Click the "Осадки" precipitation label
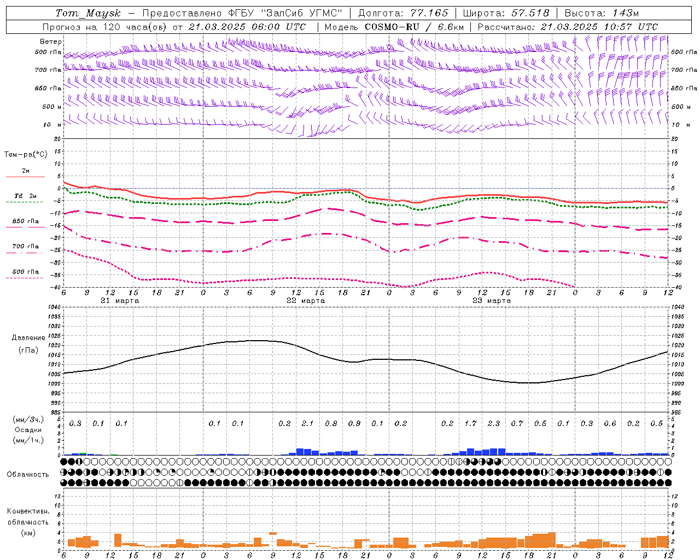This screenshot has width=700, height=560. [x=28, y=430]
